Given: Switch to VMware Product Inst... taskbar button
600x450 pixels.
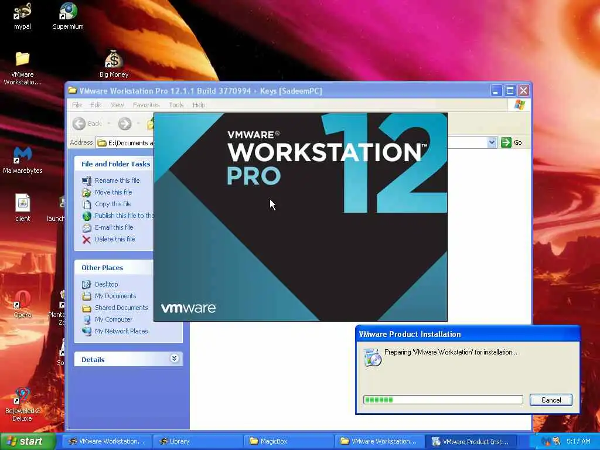Looking at the screenshot, I should point(471,441).
